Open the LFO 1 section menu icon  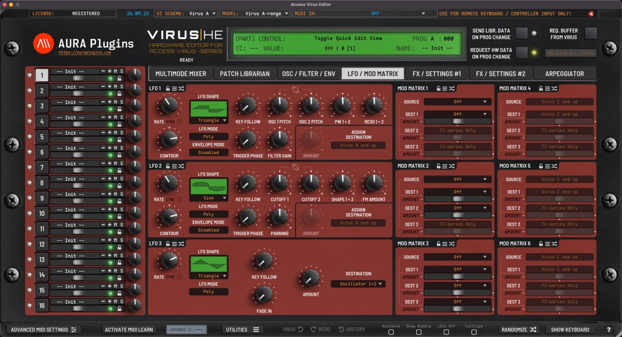pos(174,88)
